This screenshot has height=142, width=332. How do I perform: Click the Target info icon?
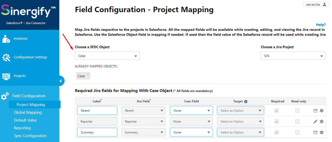tap(246, 102)
